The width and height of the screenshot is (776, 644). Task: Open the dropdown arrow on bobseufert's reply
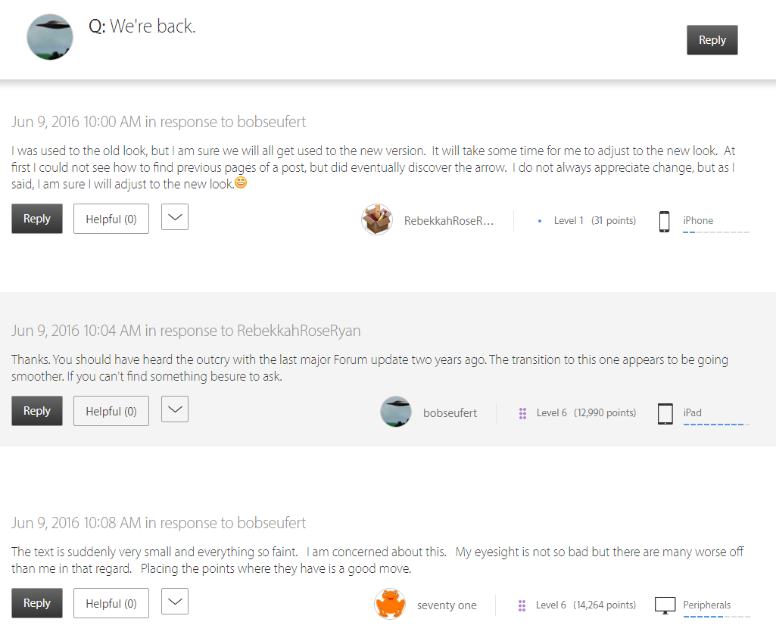(x=175, y=409)
